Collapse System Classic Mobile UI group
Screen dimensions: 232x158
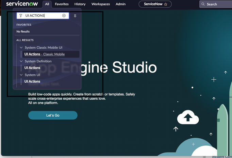click(x=21, y=47)
